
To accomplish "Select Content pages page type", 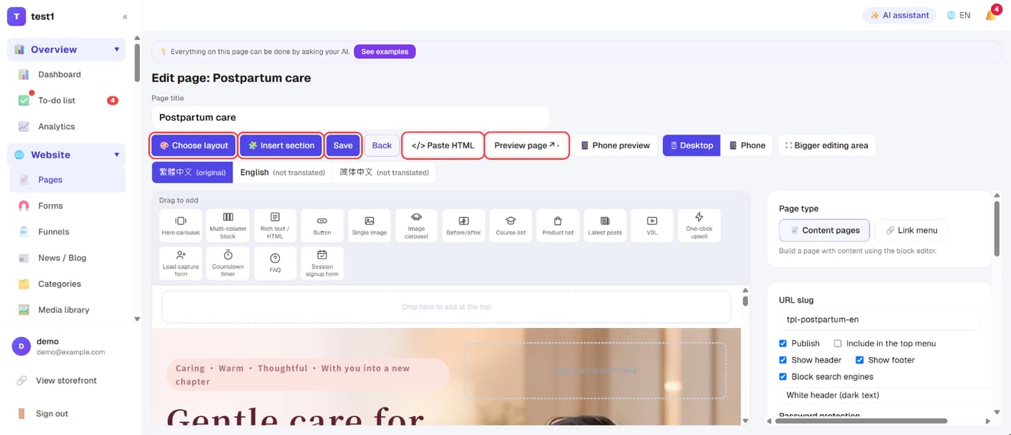I will [x=824, y=230].
